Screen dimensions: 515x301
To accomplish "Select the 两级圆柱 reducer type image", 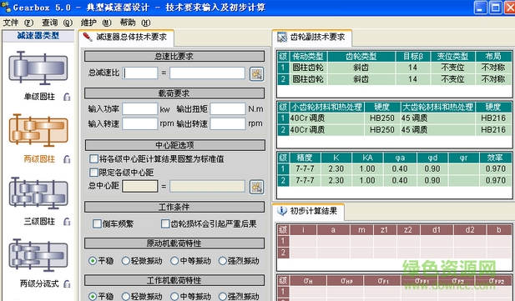I will (x=38, y=130).
